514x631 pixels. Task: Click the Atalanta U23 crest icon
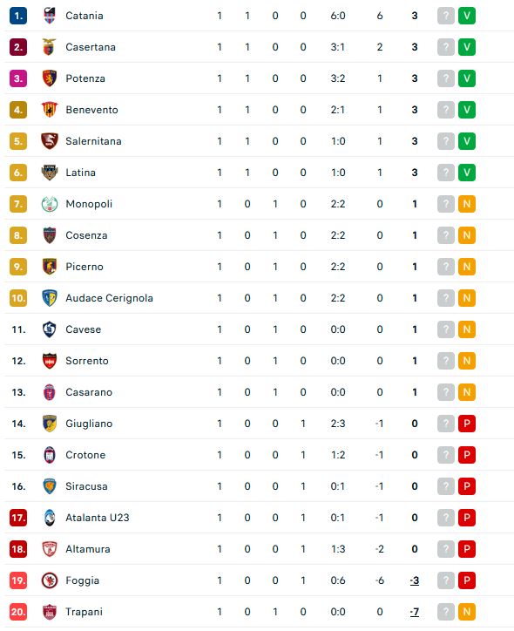[x=50, y=518]
